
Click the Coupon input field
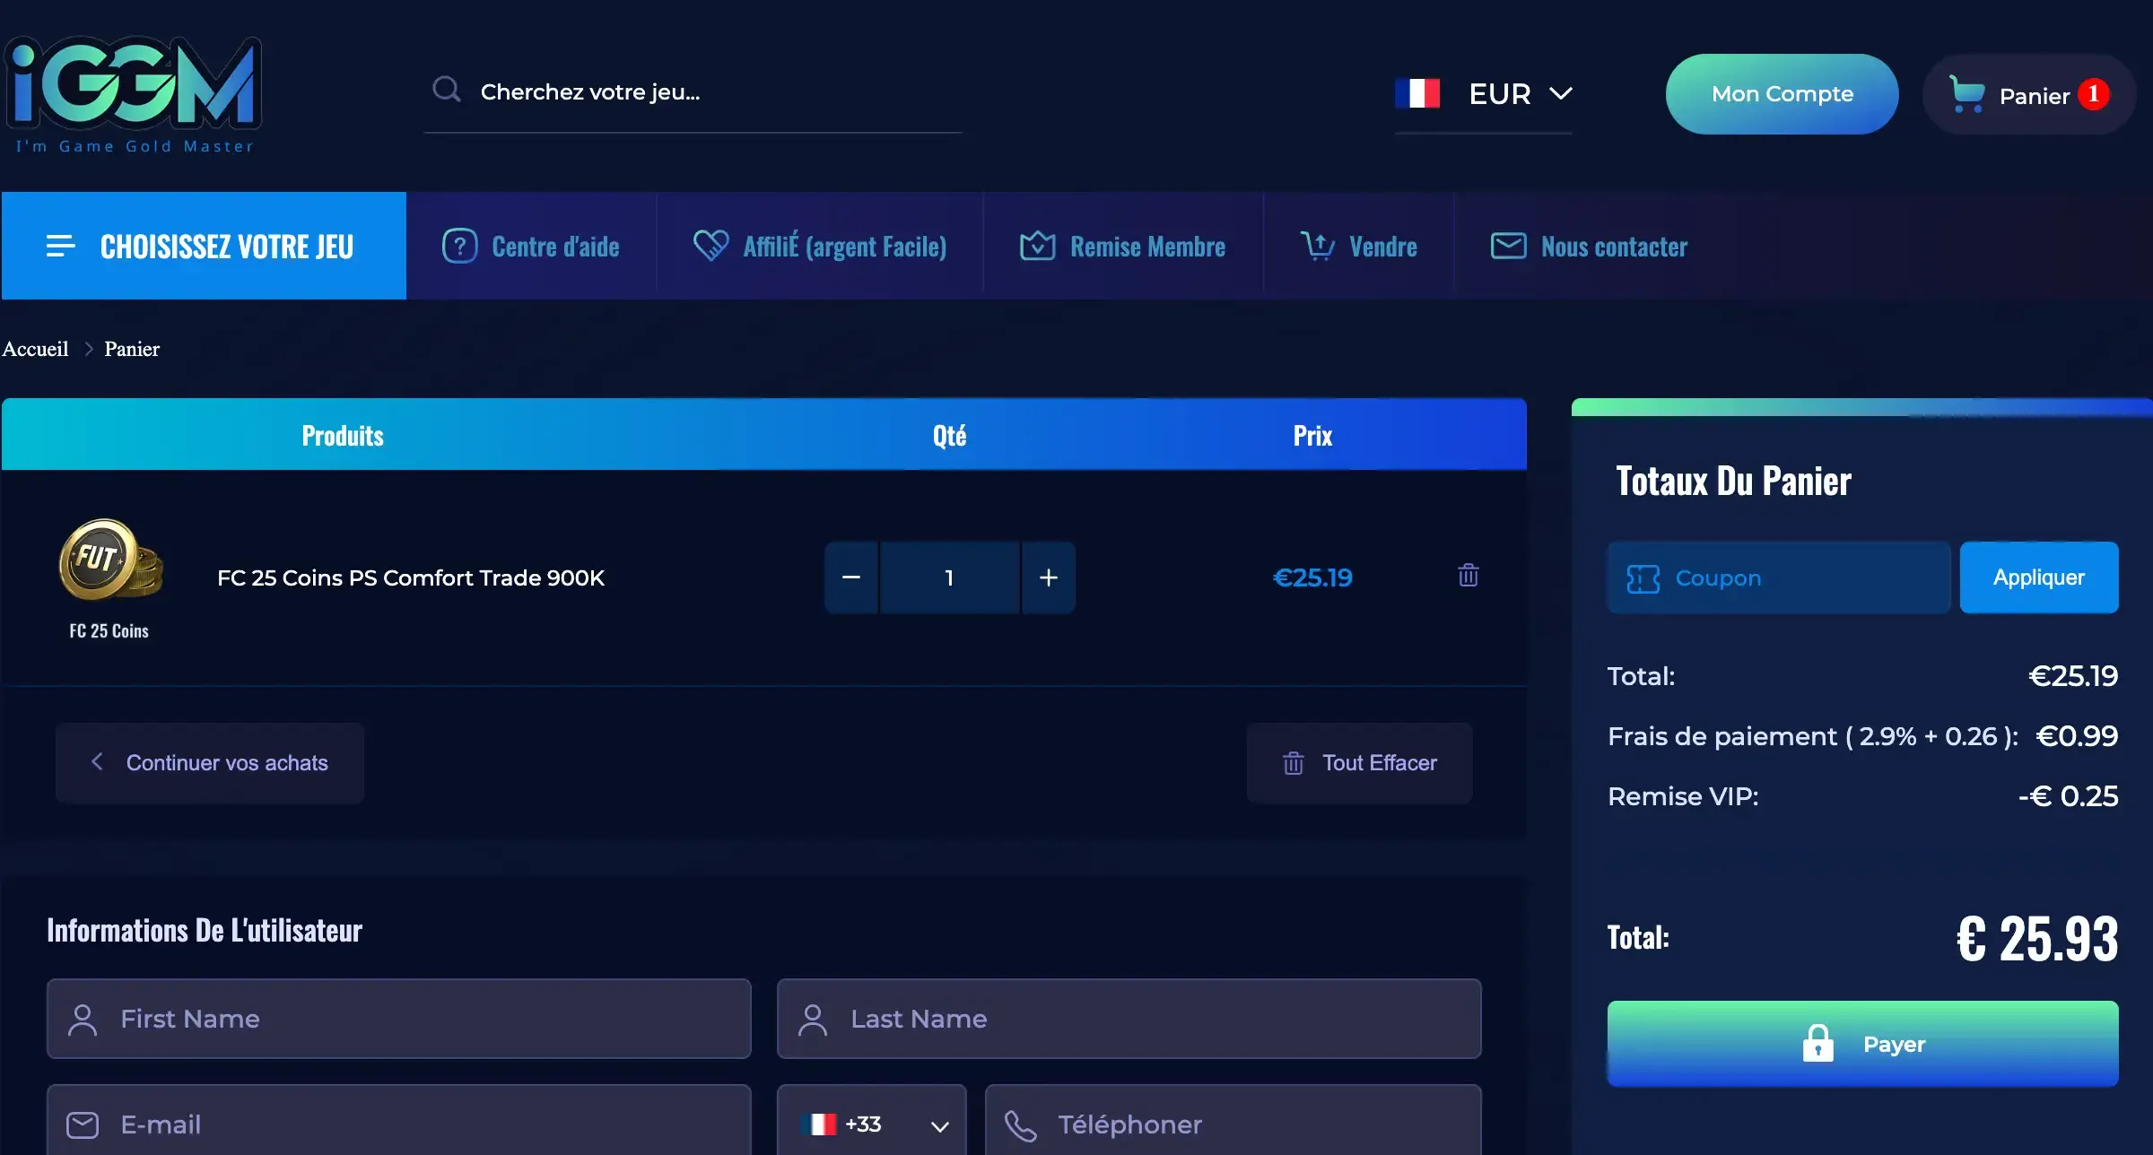coord(1779,577)
